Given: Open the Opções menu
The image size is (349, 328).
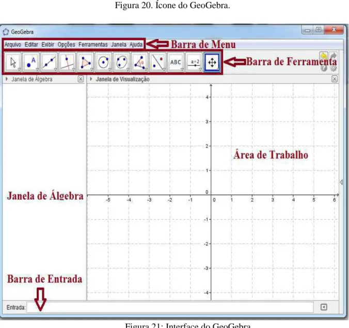Looking at the screenshot, I should [66, 44].
